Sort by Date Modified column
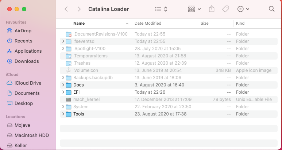This screenshot has width=282, height=150. pos(148,23)
